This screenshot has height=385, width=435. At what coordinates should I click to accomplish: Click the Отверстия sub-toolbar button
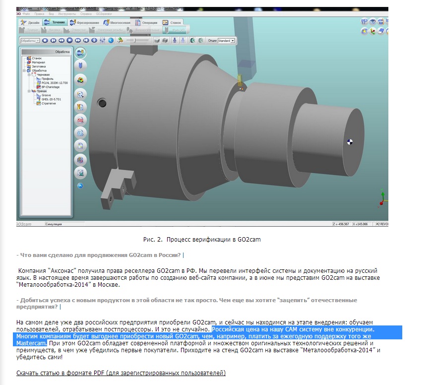(75, 30)
